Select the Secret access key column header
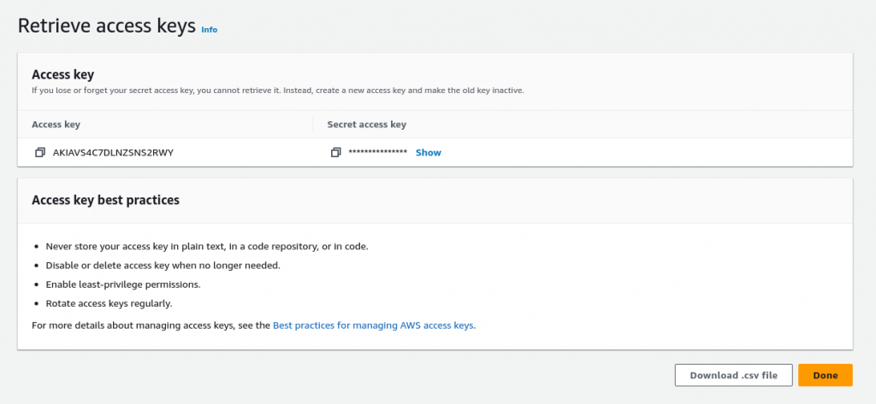The height and width of the screenshot is (404, 876). click(x=366, y=125)
